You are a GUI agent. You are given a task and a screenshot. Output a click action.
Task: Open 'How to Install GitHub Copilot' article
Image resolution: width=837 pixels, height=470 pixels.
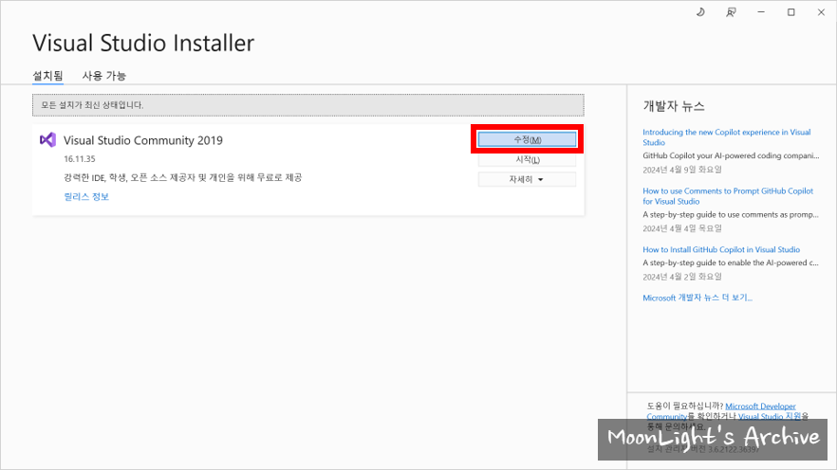coord(721,249)
